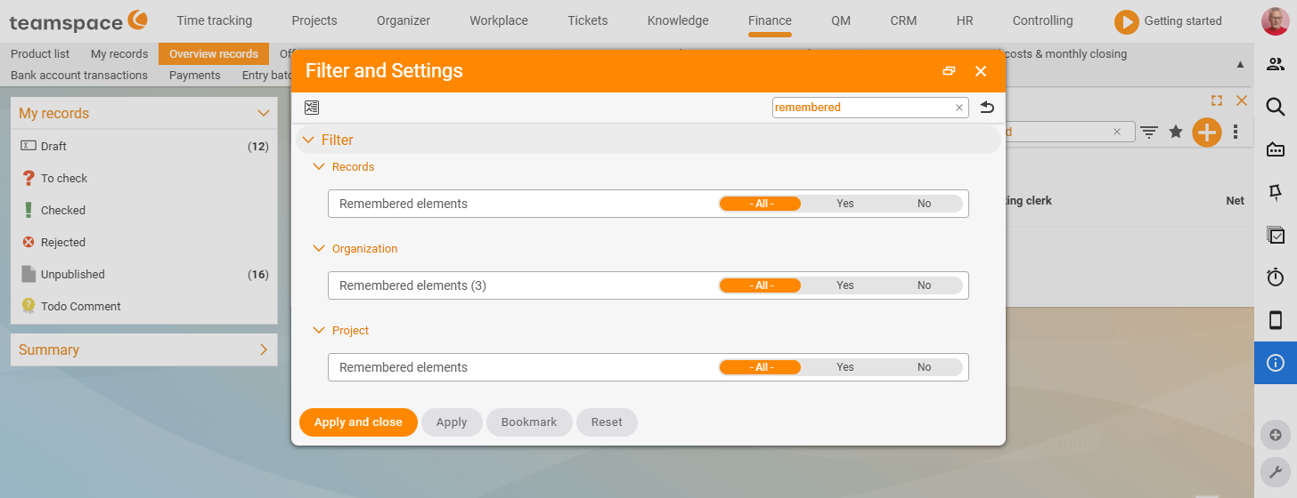
Task: Collapse the Filter section
Action: [x=308, y=140]
